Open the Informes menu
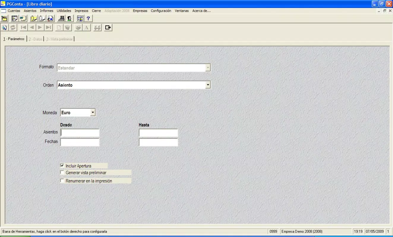 (x=47, y=11)
